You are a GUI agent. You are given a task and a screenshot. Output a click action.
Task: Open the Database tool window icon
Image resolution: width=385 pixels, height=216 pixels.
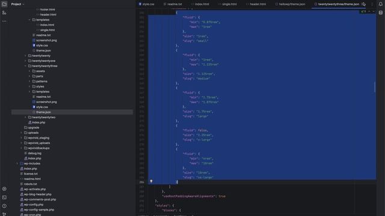381,13
